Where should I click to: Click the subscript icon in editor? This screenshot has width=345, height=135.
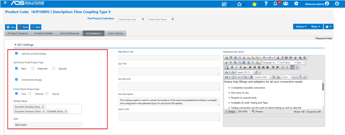231,63
